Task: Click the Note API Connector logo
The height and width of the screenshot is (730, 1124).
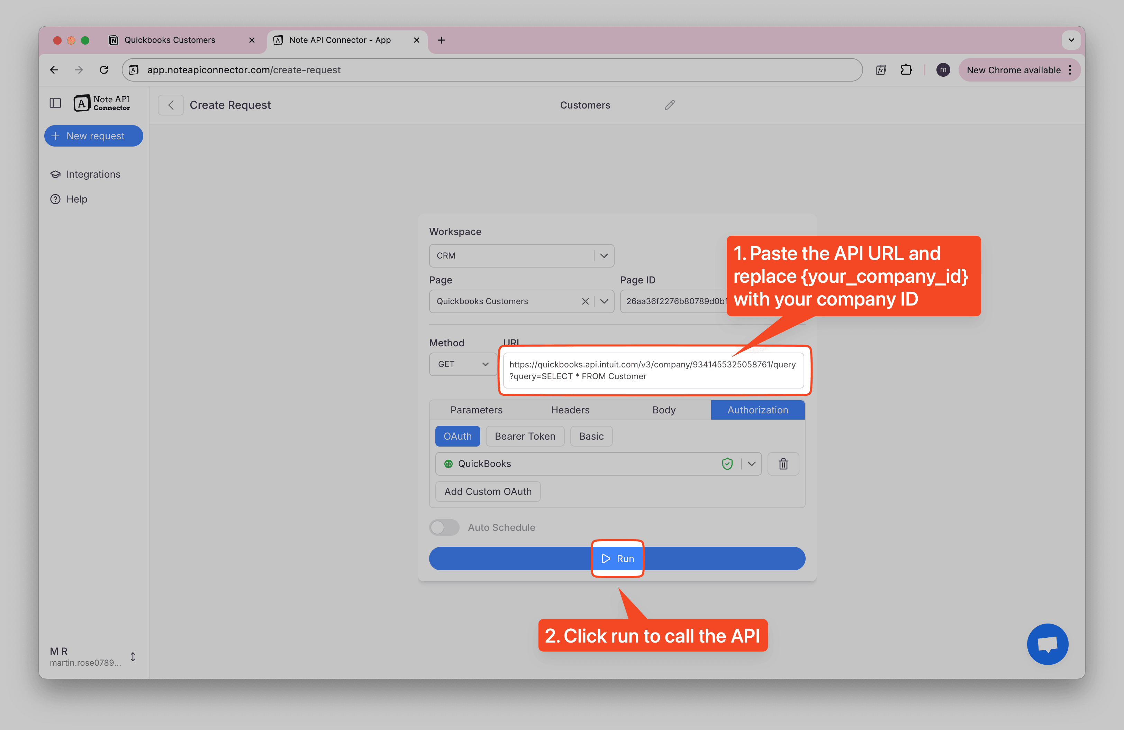Action: 102,103
